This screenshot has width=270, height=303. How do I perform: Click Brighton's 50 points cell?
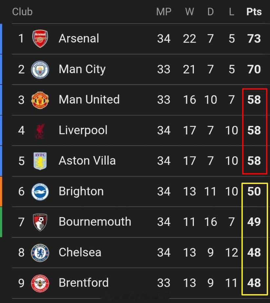point(254,192)
